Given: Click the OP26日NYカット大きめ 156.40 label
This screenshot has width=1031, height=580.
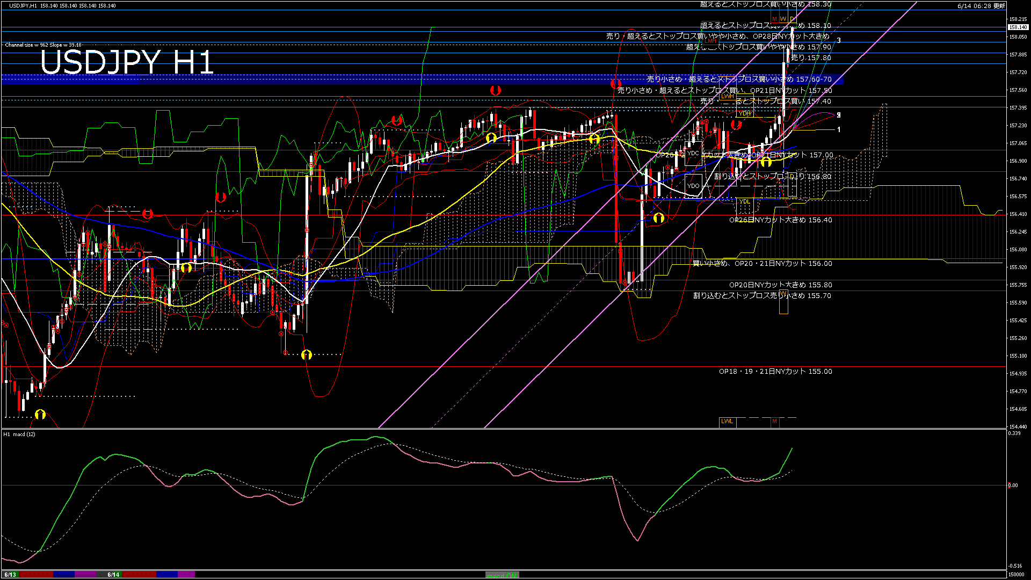Looking at the screenshot, I should coord(780,220).
